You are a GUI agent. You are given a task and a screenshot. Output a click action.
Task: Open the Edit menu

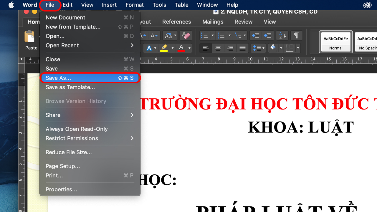pos(67,5)
